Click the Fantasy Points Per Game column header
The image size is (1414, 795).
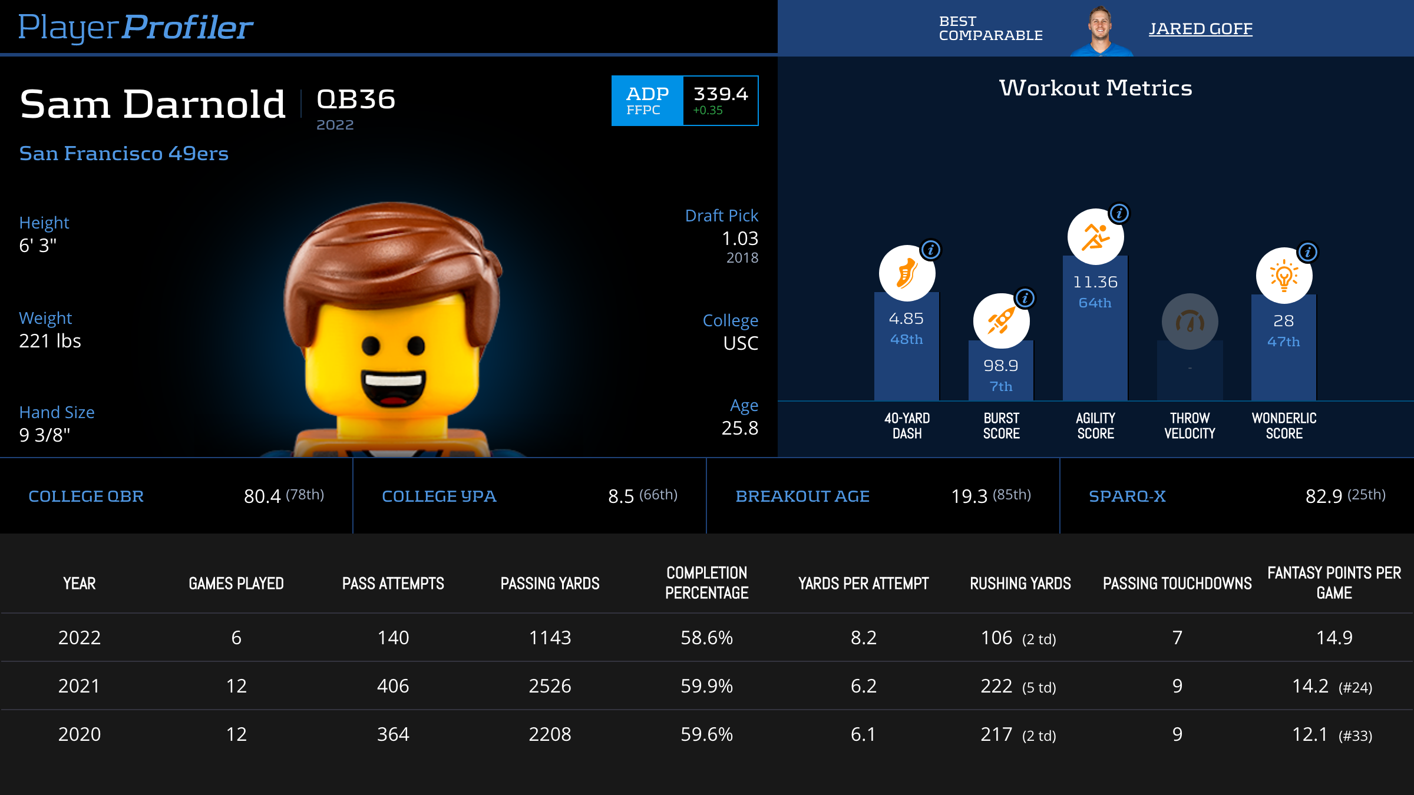click(x=1334, y=582)
